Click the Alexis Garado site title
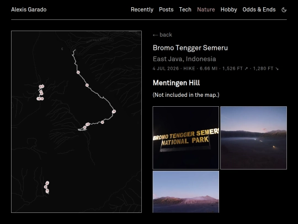Viewport: 298px width, 224px height. (29, 9)
